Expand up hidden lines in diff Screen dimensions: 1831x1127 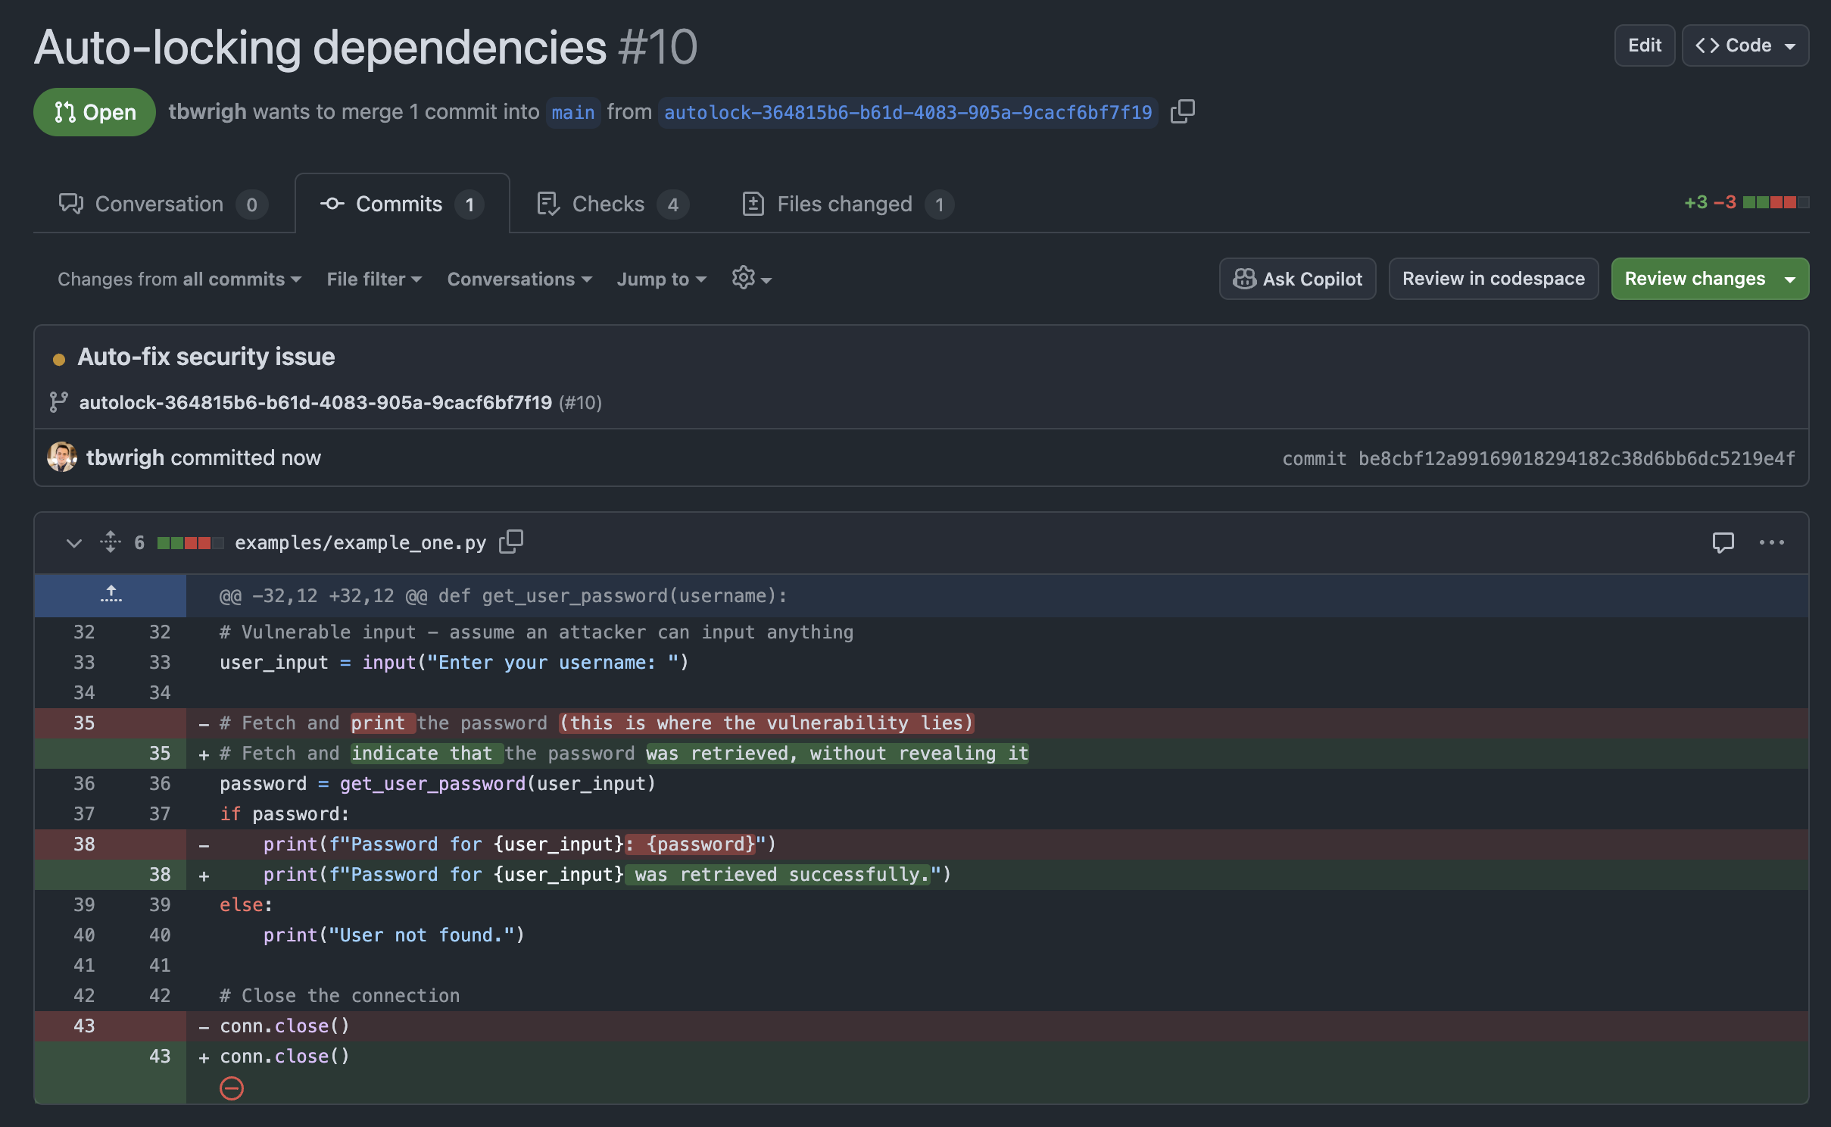111,595
